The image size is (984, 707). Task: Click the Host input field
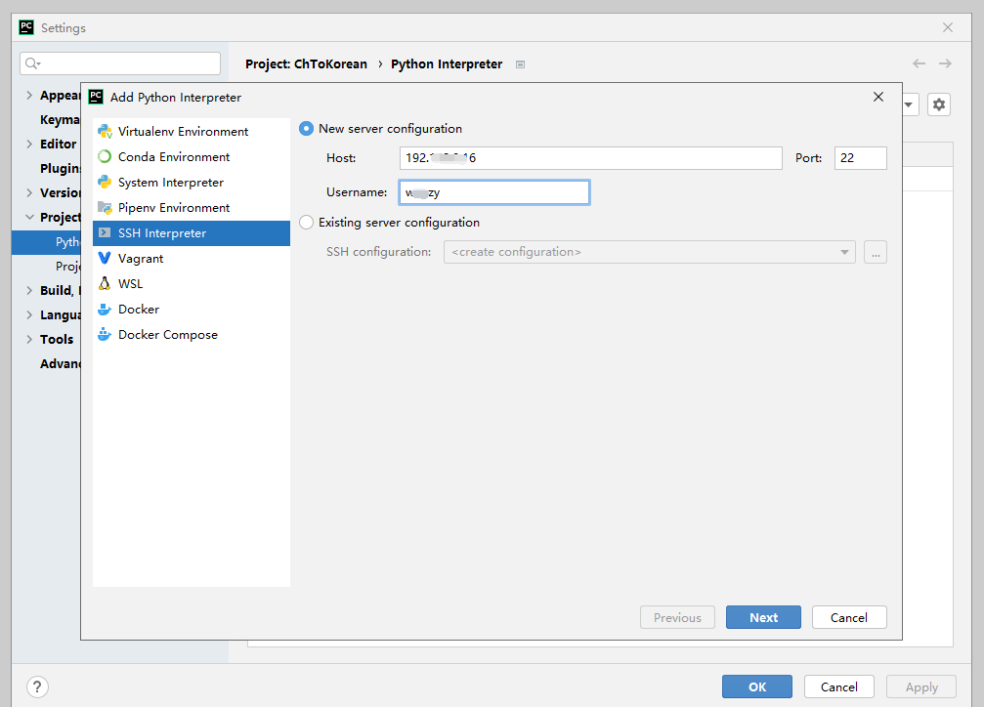coord(590,158)
